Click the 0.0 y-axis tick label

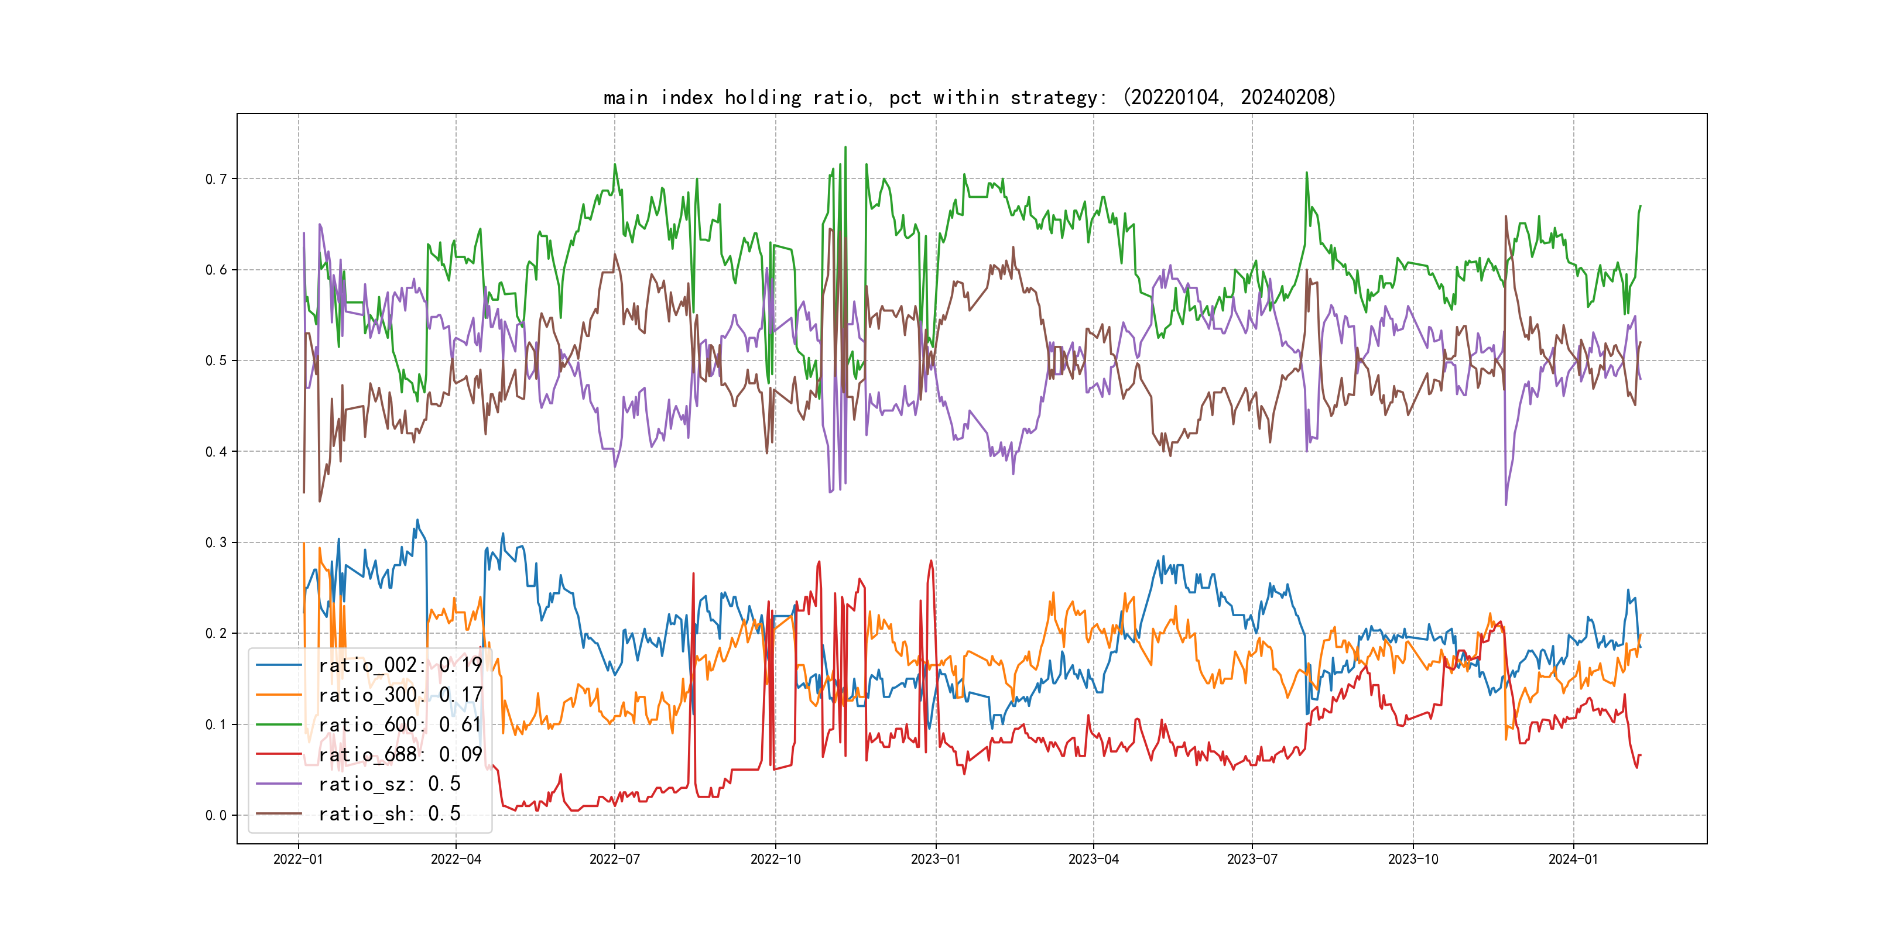coord(216,816)
